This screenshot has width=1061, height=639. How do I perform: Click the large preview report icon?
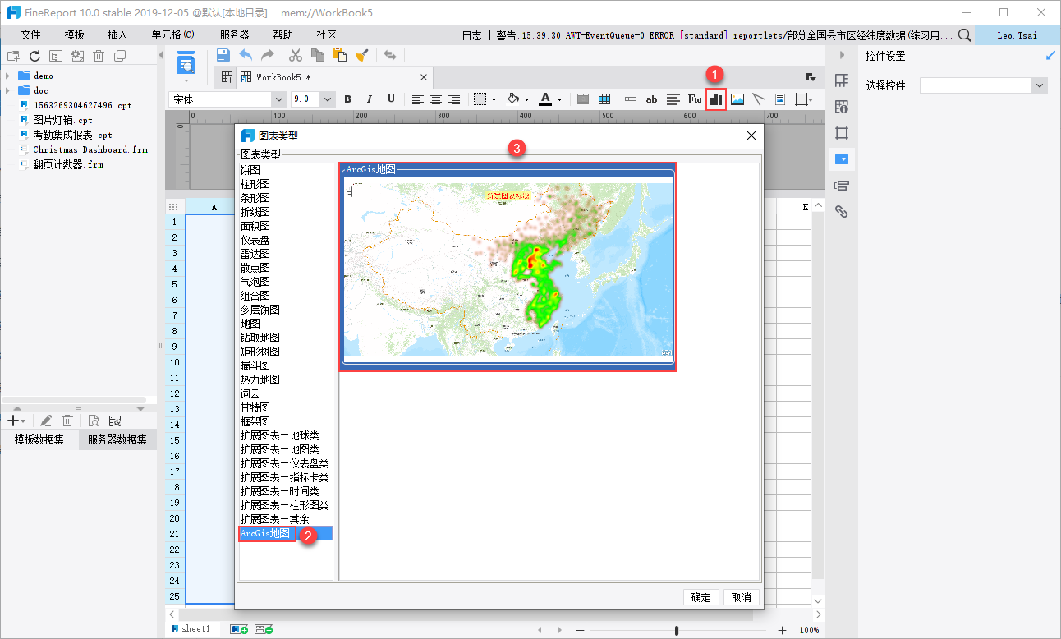[186, 64]
